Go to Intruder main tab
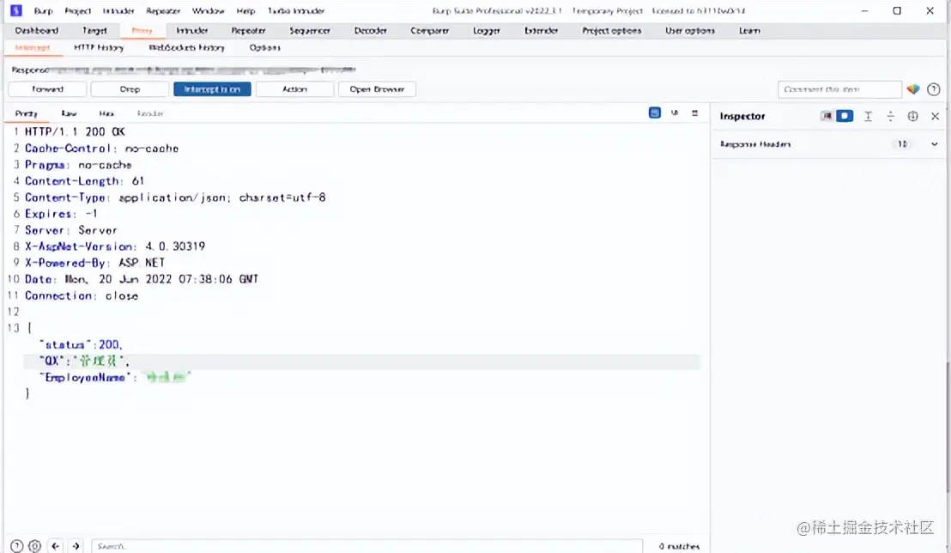 click(x=192, y=30)
